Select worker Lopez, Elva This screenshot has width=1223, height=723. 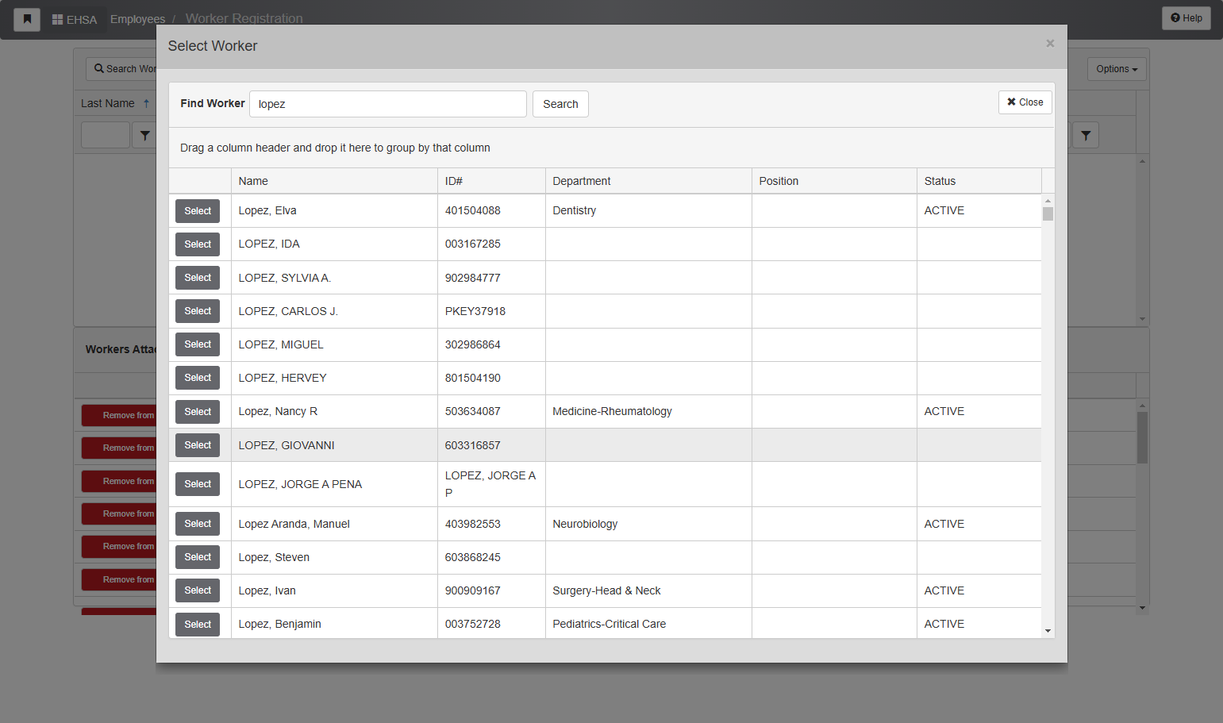click(198, 211)
